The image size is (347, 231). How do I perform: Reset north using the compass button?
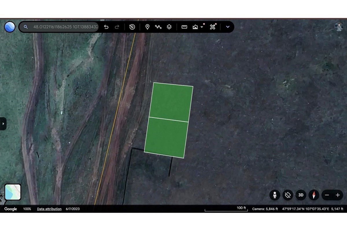314,195
